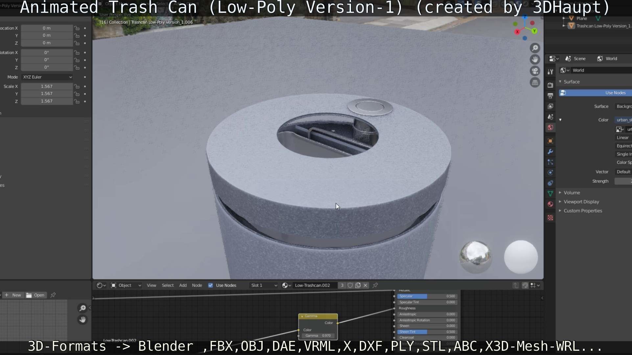Expand the Plane item in outliner
This screenshot has width=632, height=355.
click(564, 18)
